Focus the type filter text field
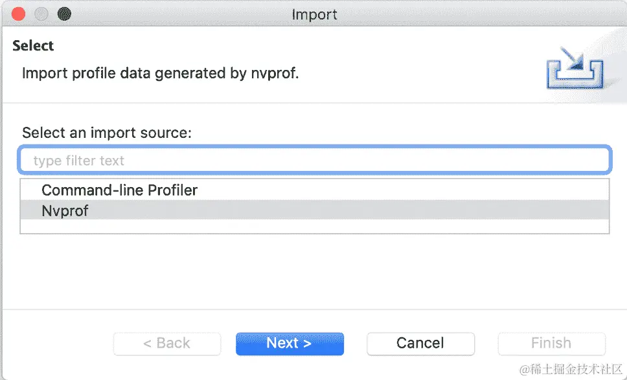The image size is (627, 380). [x=314, y=161]
